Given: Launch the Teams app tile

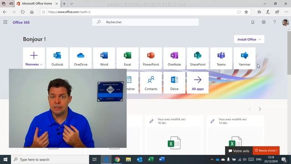Looking at the screenshot, I should pyautogui.click(x=221, y=58).
